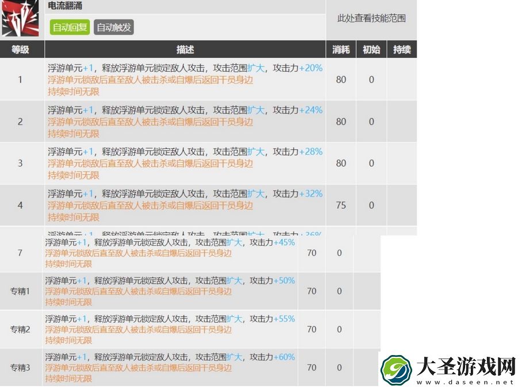The image size is (522, 389).
Task: Click initial value 0 in 专精1 row
Action: [339, 291]
